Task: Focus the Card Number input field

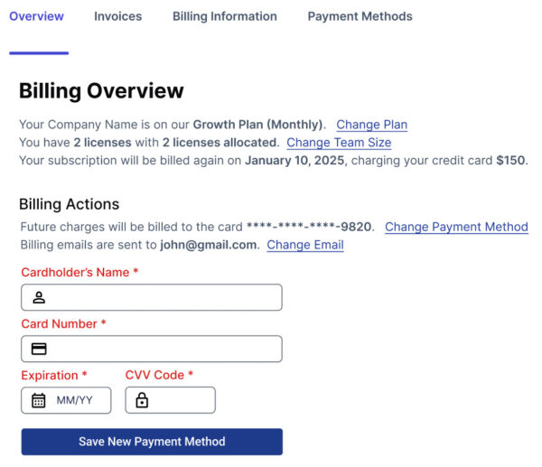Action: point(152,349)
